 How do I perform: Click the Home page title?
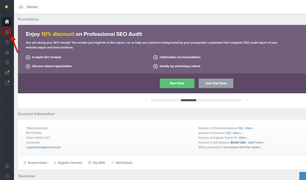click(x=32, y=7)
